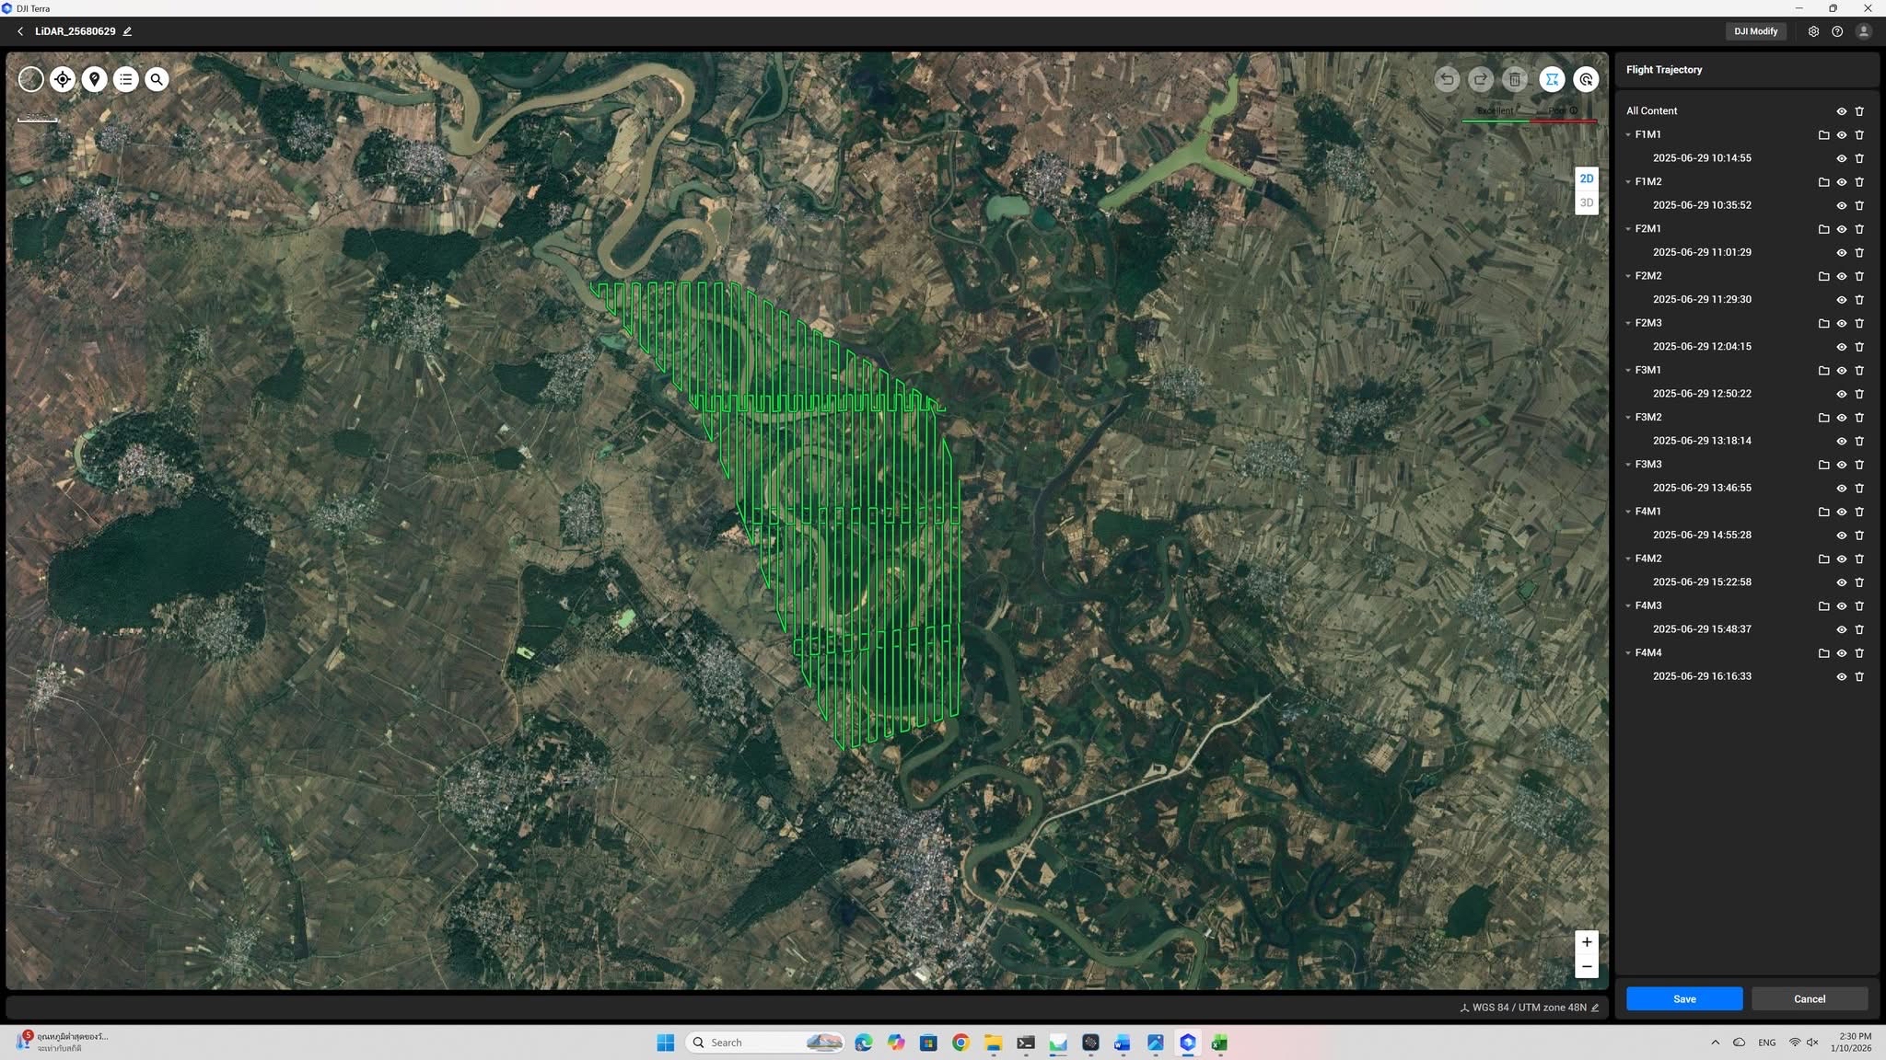Hide the F3M1 trajectory group
This screenshot has width=1886, height=1060.
click(x=1841, y=370)
